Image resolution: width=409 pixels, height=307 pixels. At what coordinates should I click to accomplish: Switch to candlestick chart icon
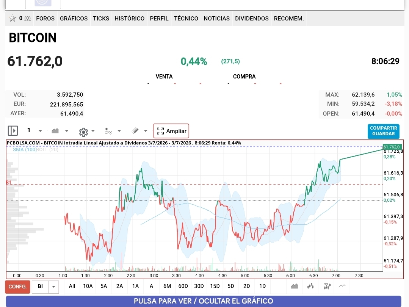(x=310, y=286)
